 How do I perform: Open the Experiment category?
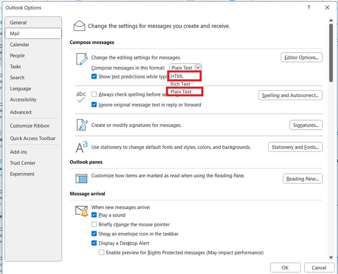point(33,174)
